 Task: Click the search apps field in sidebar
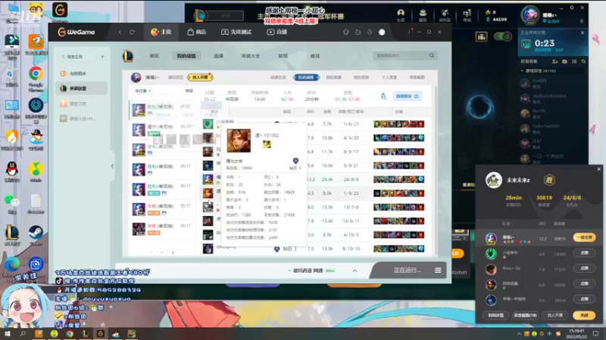(77, 57)
